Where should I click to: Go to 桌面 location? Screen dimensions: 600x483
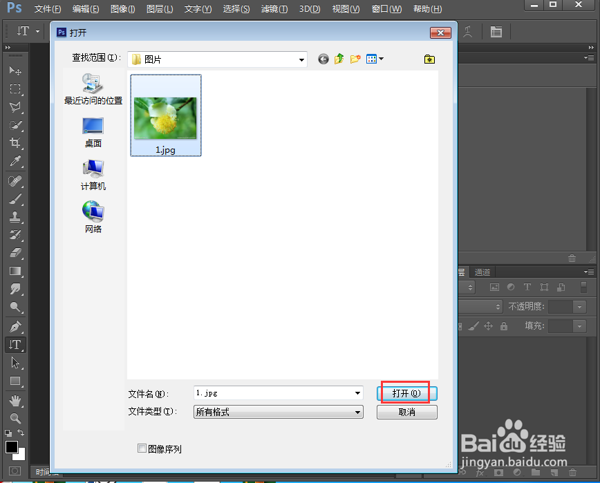93,133
